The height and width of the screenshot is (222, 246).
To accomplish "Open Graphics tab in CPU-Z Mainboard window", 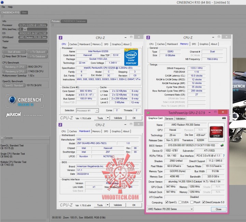I will (116, 131).
